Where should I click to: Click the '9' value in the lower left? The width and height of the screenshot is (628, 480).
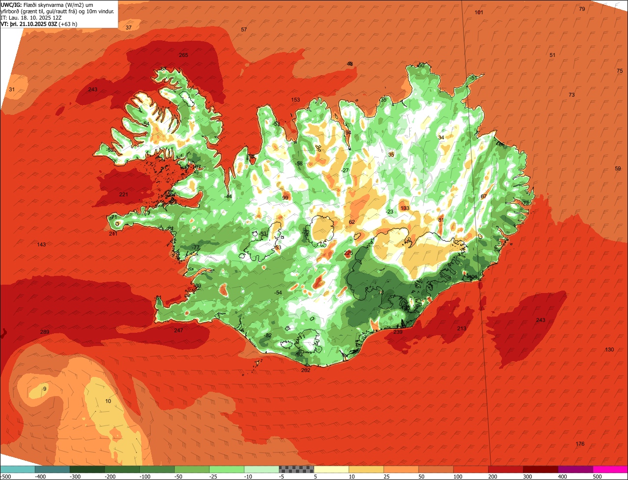(x=45, y=389)
